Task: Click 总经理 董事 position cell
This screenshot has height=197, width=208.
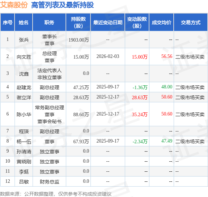Action: pos(49,57)
